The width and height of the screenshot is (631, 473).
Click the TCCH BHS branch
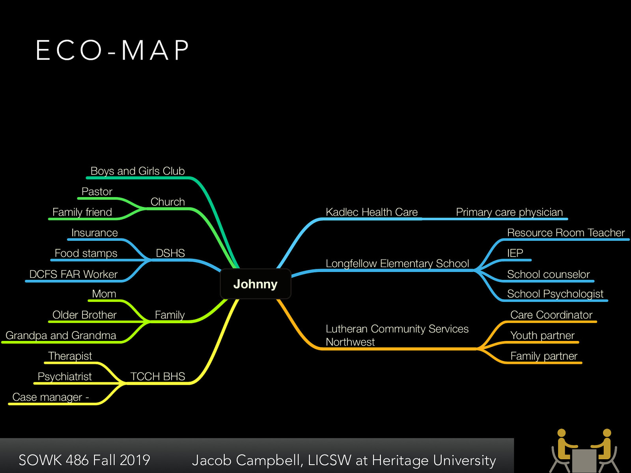coord(158,377)
